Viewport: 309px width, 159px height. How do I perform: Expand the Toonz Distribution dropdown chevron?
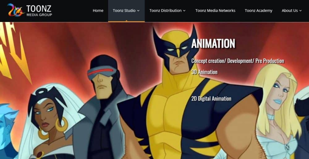tap(184, 11)
